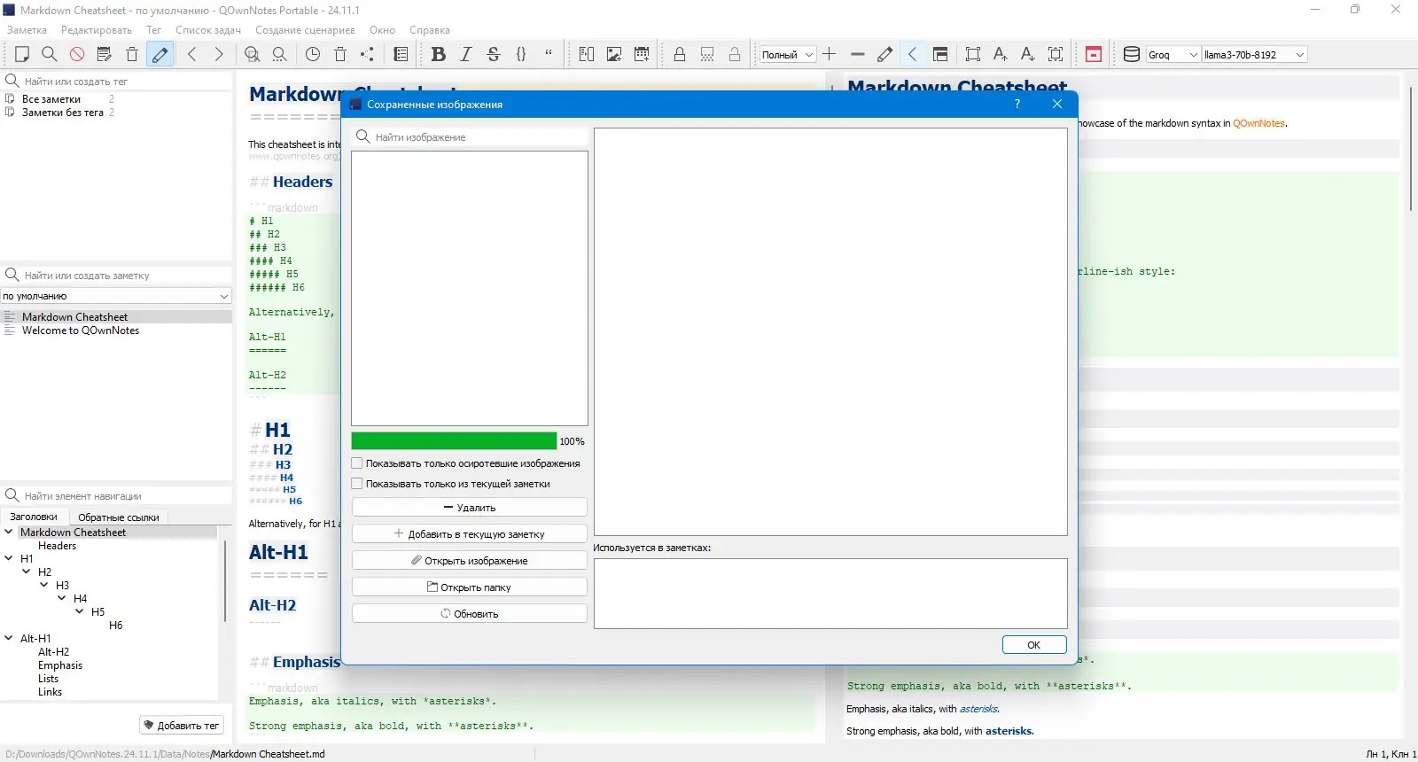Select 'Welcome to QOwnNotes' in note list

point(81,330)
